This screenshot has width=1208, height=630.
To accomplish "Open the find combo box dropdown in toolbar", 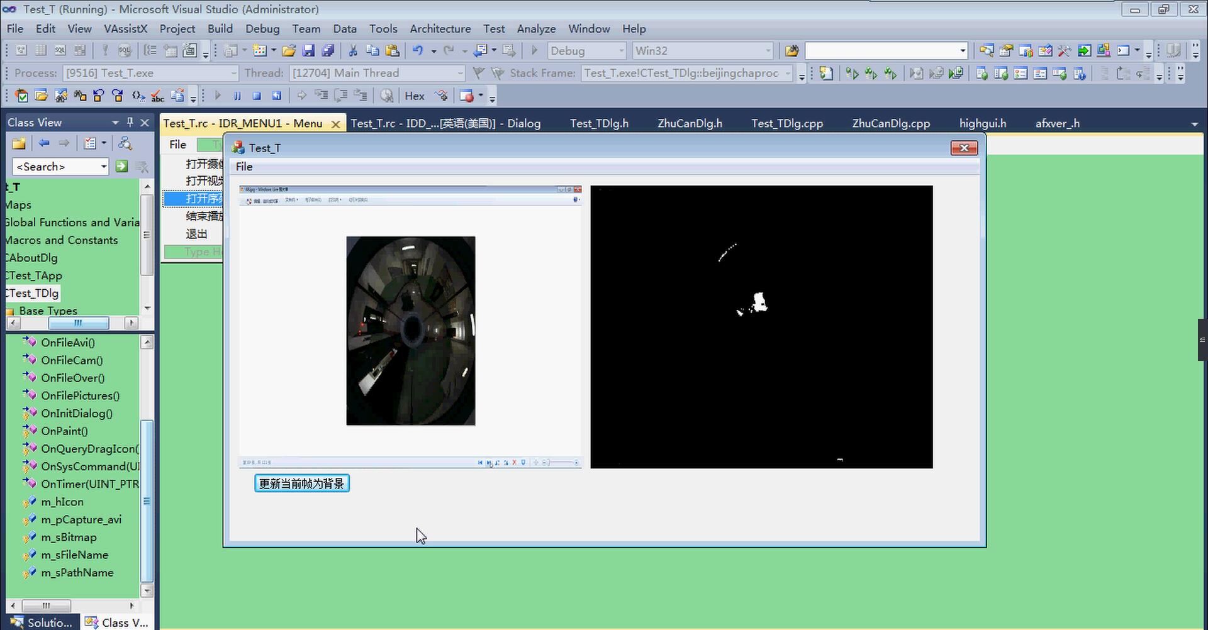I will 963,51.
